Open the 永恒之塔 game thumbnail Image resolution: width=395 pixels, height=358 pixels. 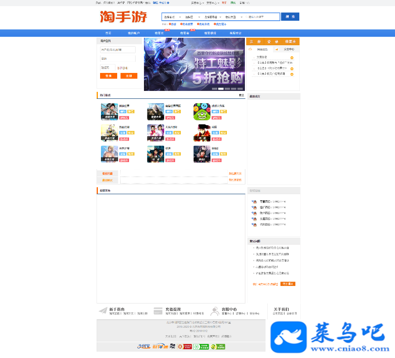tap(109, 154)
